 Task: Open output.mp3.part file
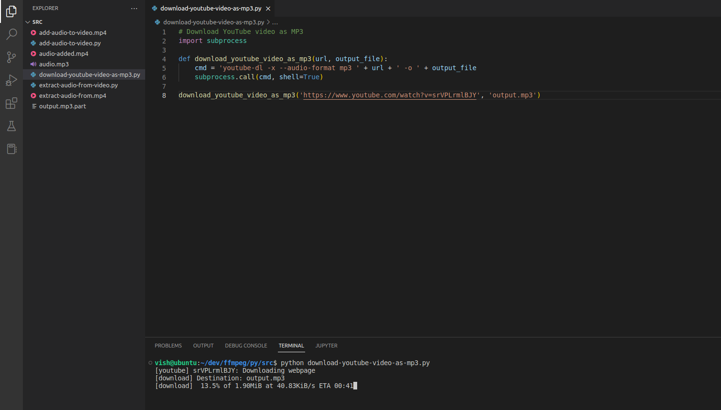63,106
